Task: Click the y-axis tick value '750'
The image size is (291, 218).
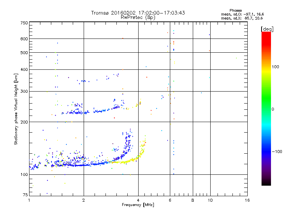Action: click(24, 23)
